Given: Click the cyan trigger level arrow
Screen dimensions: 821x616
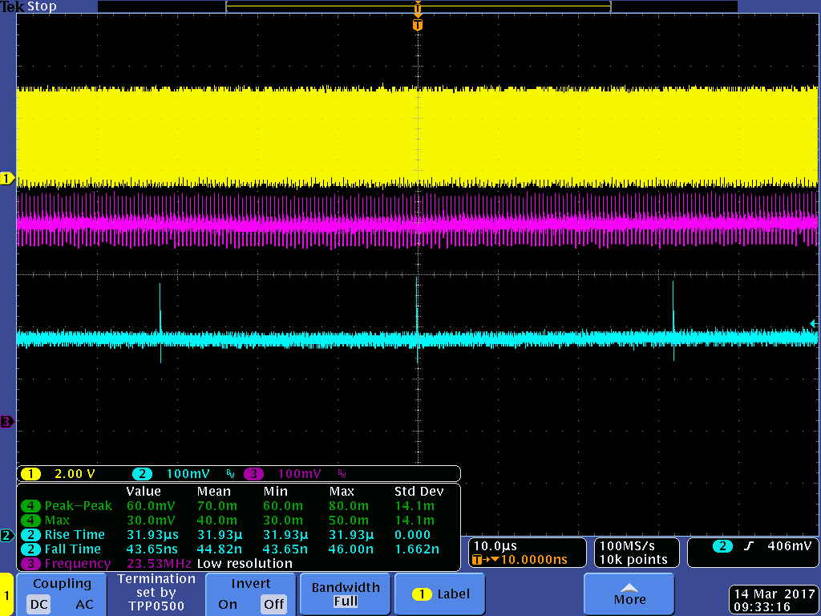Looking at the screenshot, I should point(813,323).
